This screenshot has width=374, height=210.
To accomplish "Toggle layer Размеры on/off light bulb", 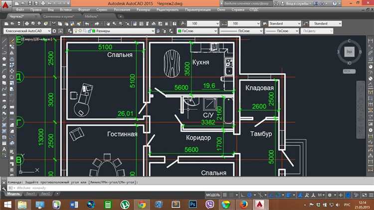I will tap(76, 31).
